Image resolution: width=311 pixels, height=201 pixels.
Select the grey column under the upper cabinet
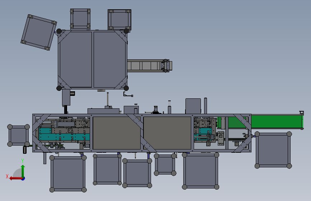click(x=66, y=97)
